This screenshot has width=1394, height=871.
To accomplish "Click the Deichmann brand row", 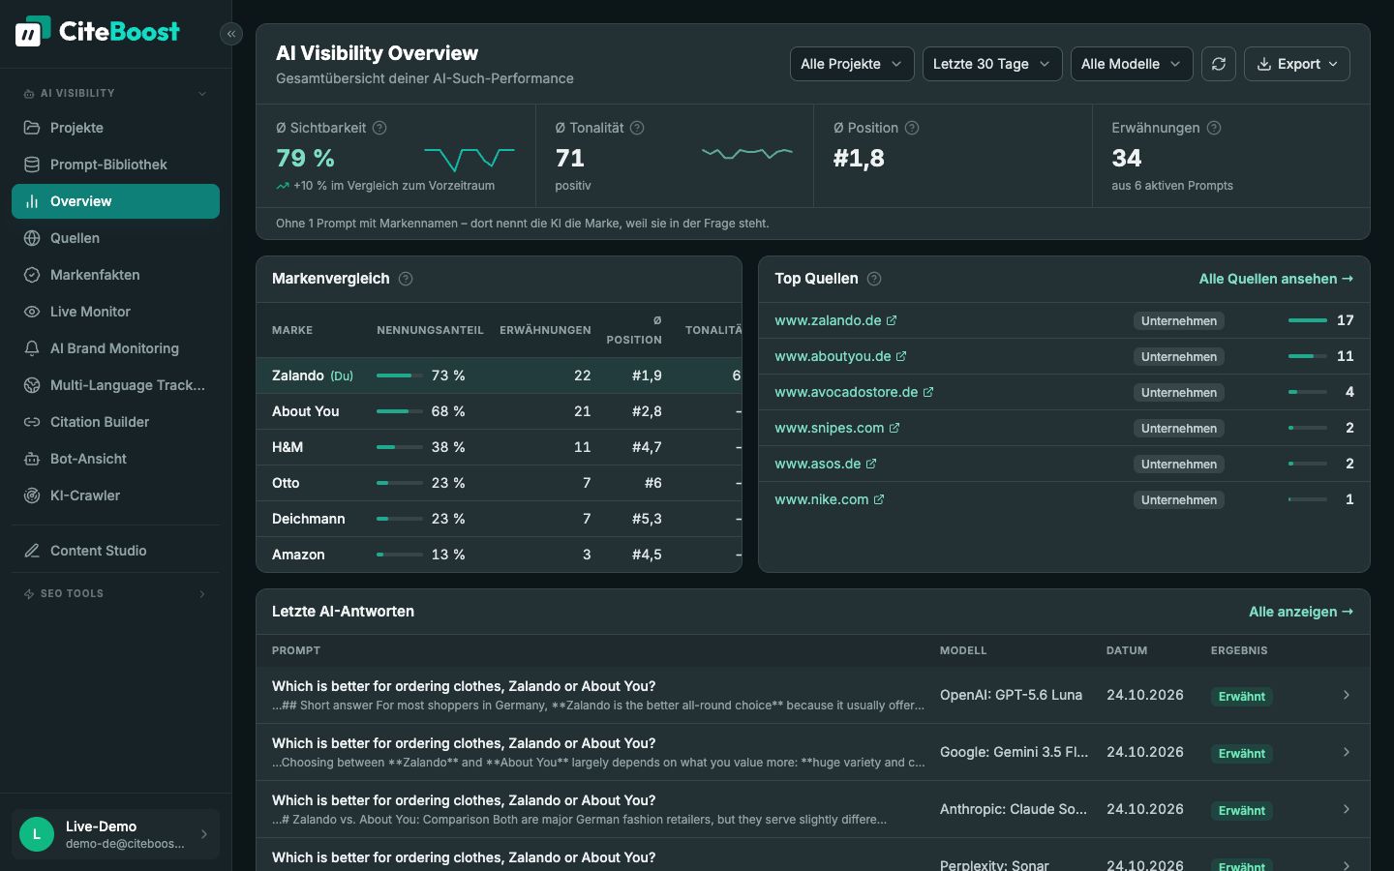I will 499,519.
